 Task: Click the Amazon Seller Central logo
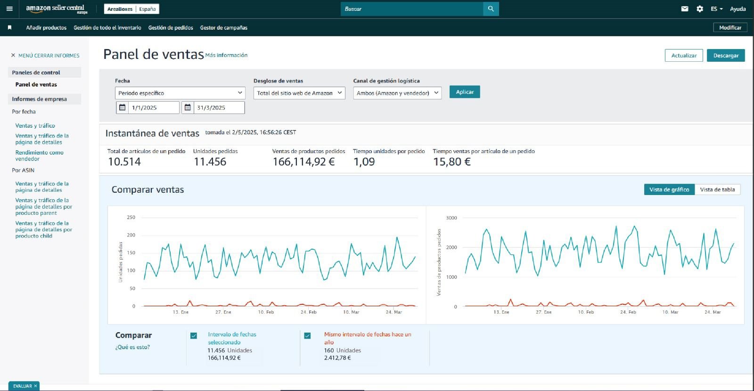[57, 9]
